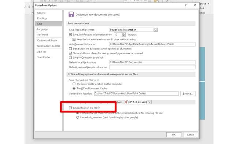Increase the AutoRecover minutes value
This screenshot has height=144, width=240.
pyautogui.click(x=124, y=34)
